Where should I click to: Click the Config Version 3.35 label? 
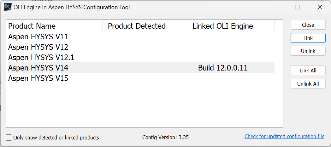coord(165,137)
